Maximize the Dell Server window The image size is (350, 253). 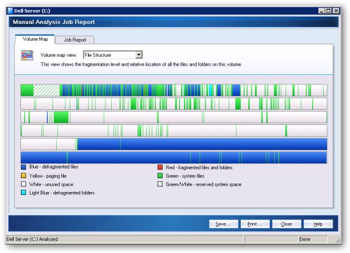(x=328, y=11)
